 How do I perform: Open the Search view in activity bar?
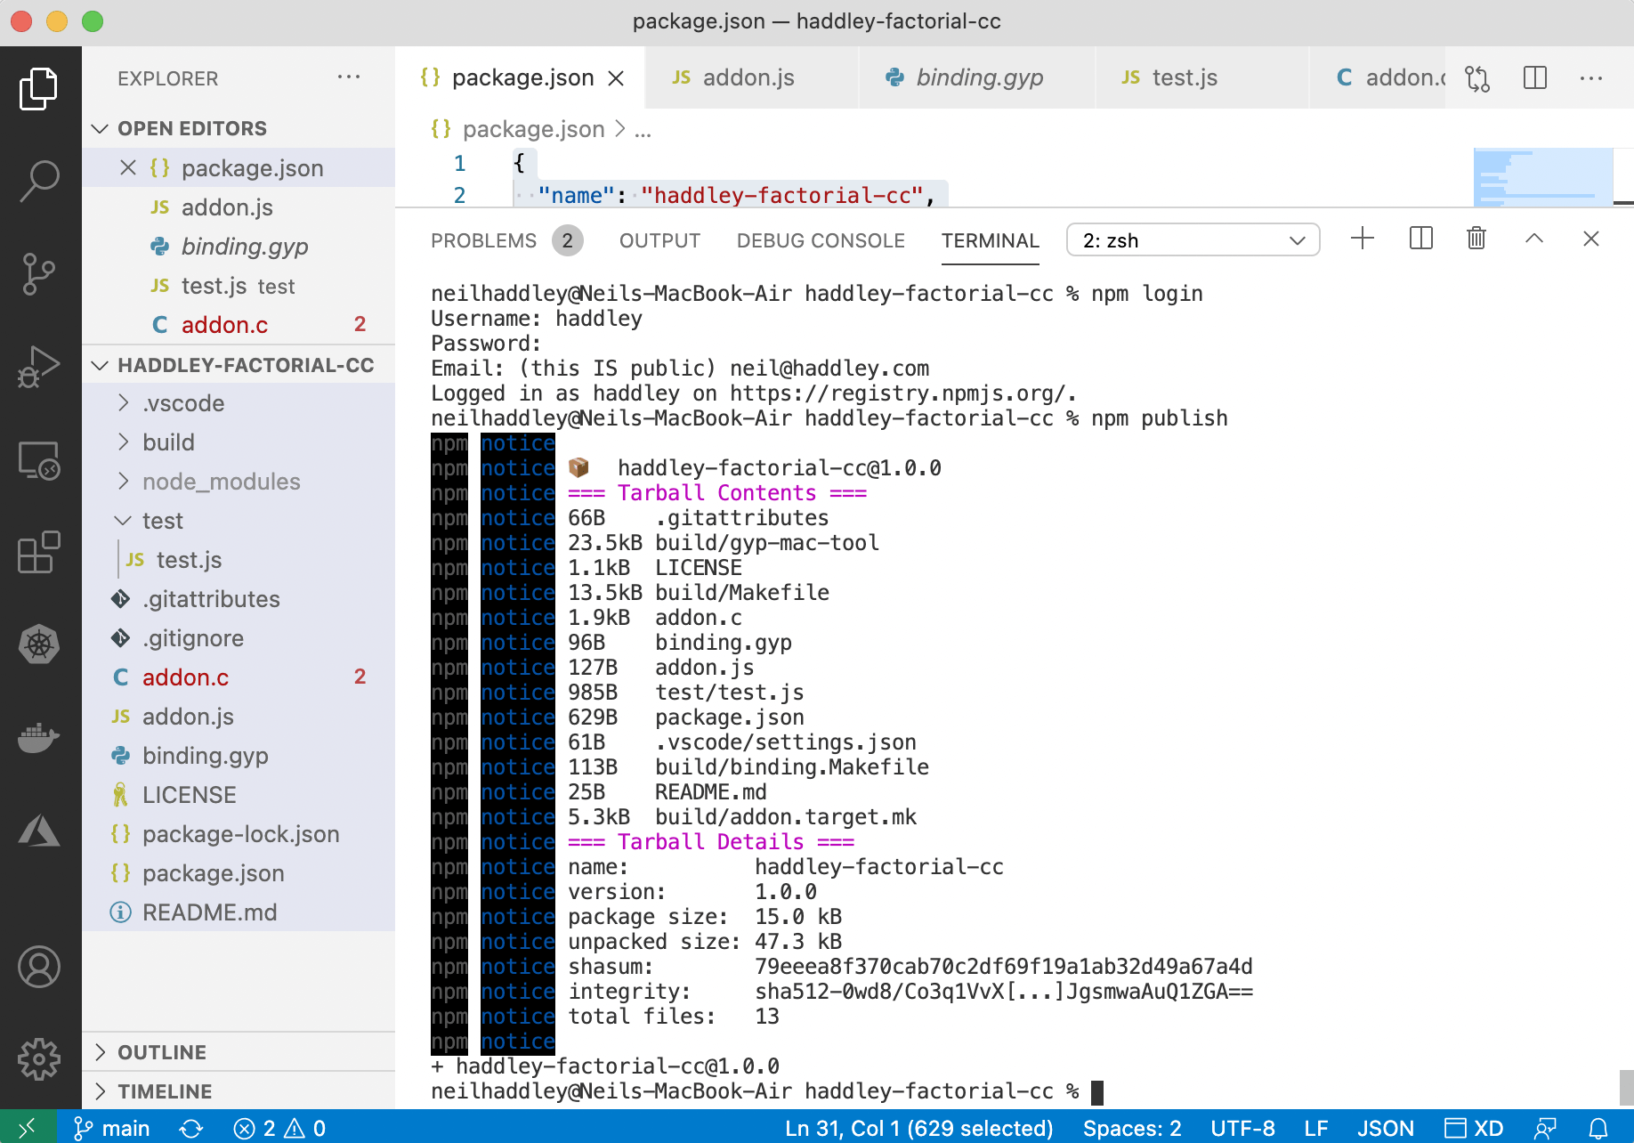coord(39,181)
